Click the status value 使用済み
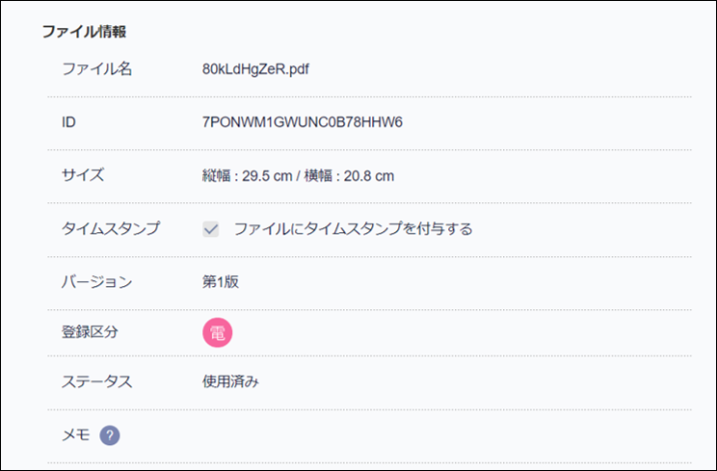Viewport: 717px width, 471px height. tap(230, 381)
